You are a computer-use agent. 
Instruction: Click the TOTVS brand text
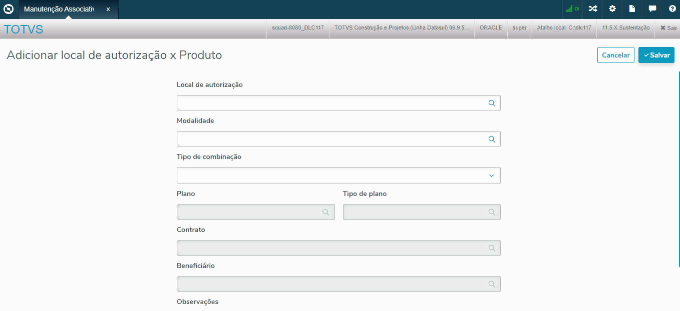(24, 29)
